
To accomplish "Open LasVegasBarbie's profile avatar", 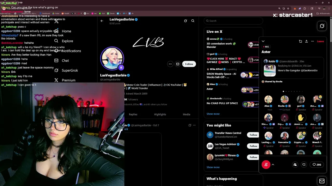I will pyautogui.click(x=112, y=58).
